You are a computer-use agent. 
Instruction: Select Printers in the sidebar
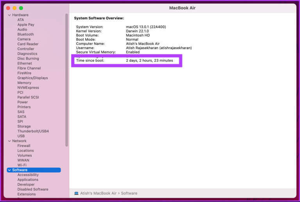(x=24, y=107)
